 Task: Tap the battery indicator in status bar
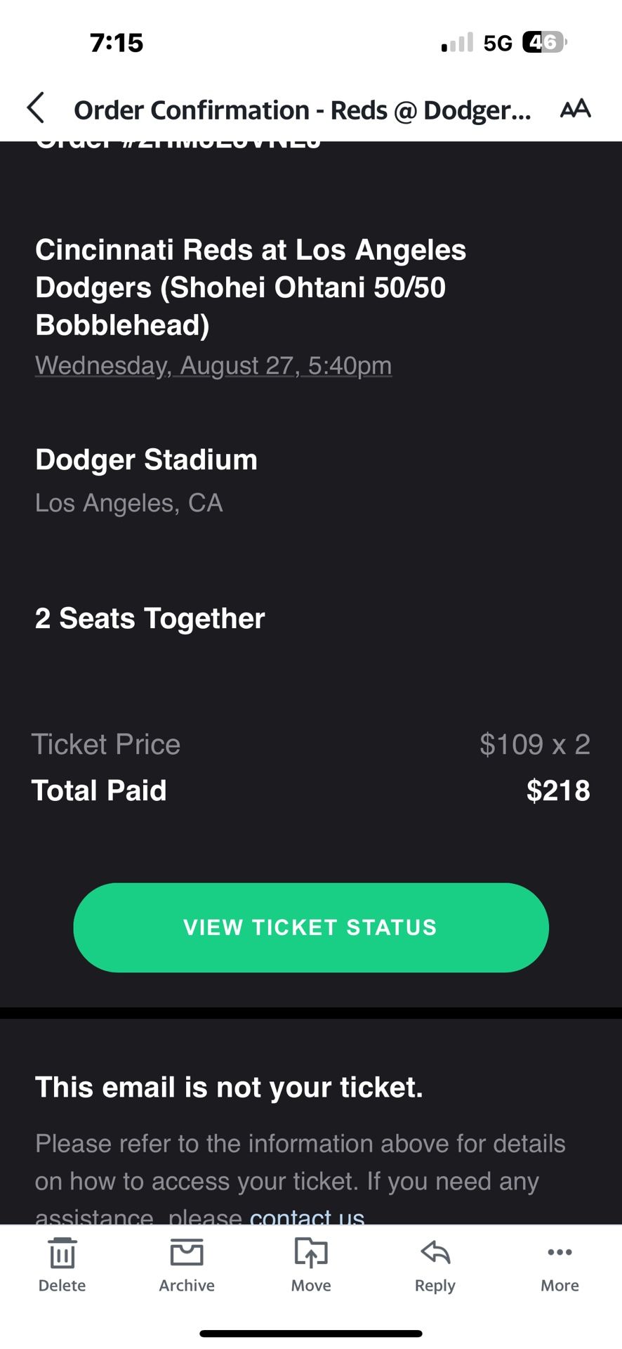[x=544, y=43]
